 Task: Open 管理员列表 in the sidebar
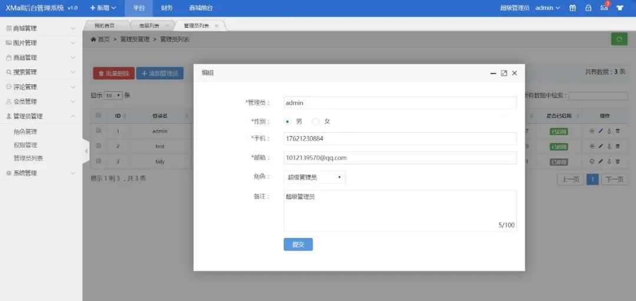point(28,158)
